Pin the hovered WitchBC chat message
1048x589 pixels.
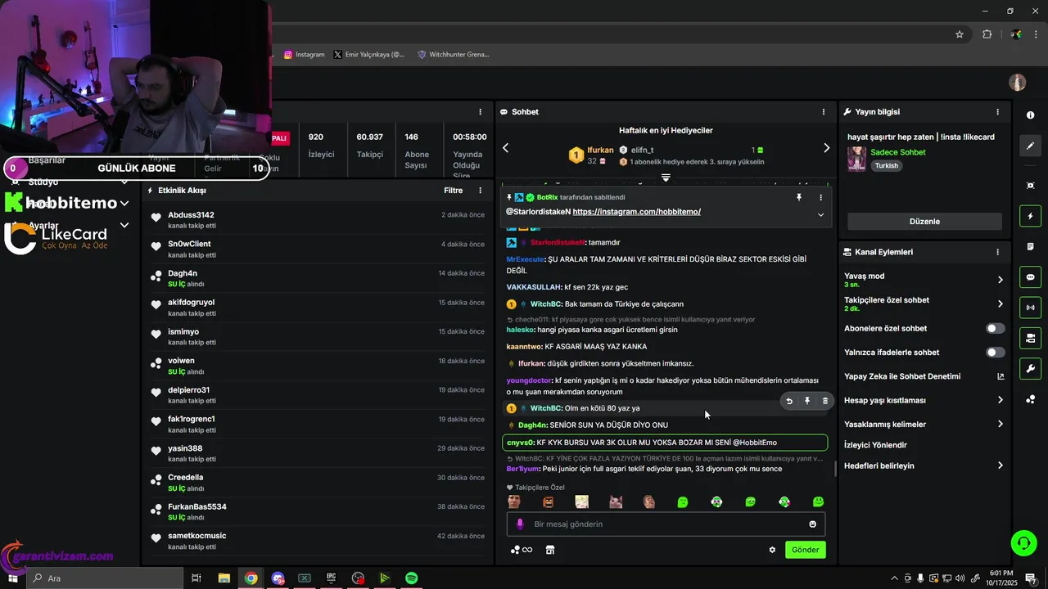click(x=807, y=401)
